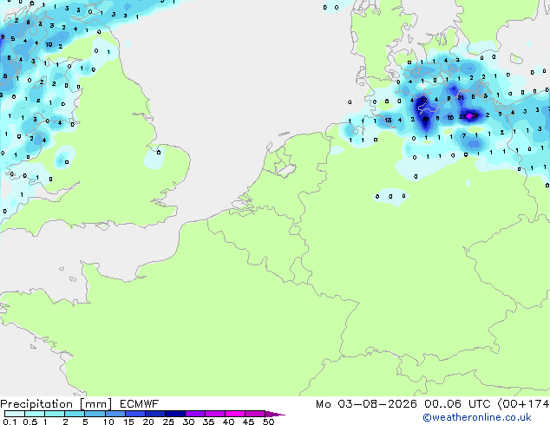Pick the 30–35 mm purple legend swatch

[x=195, y=414]
